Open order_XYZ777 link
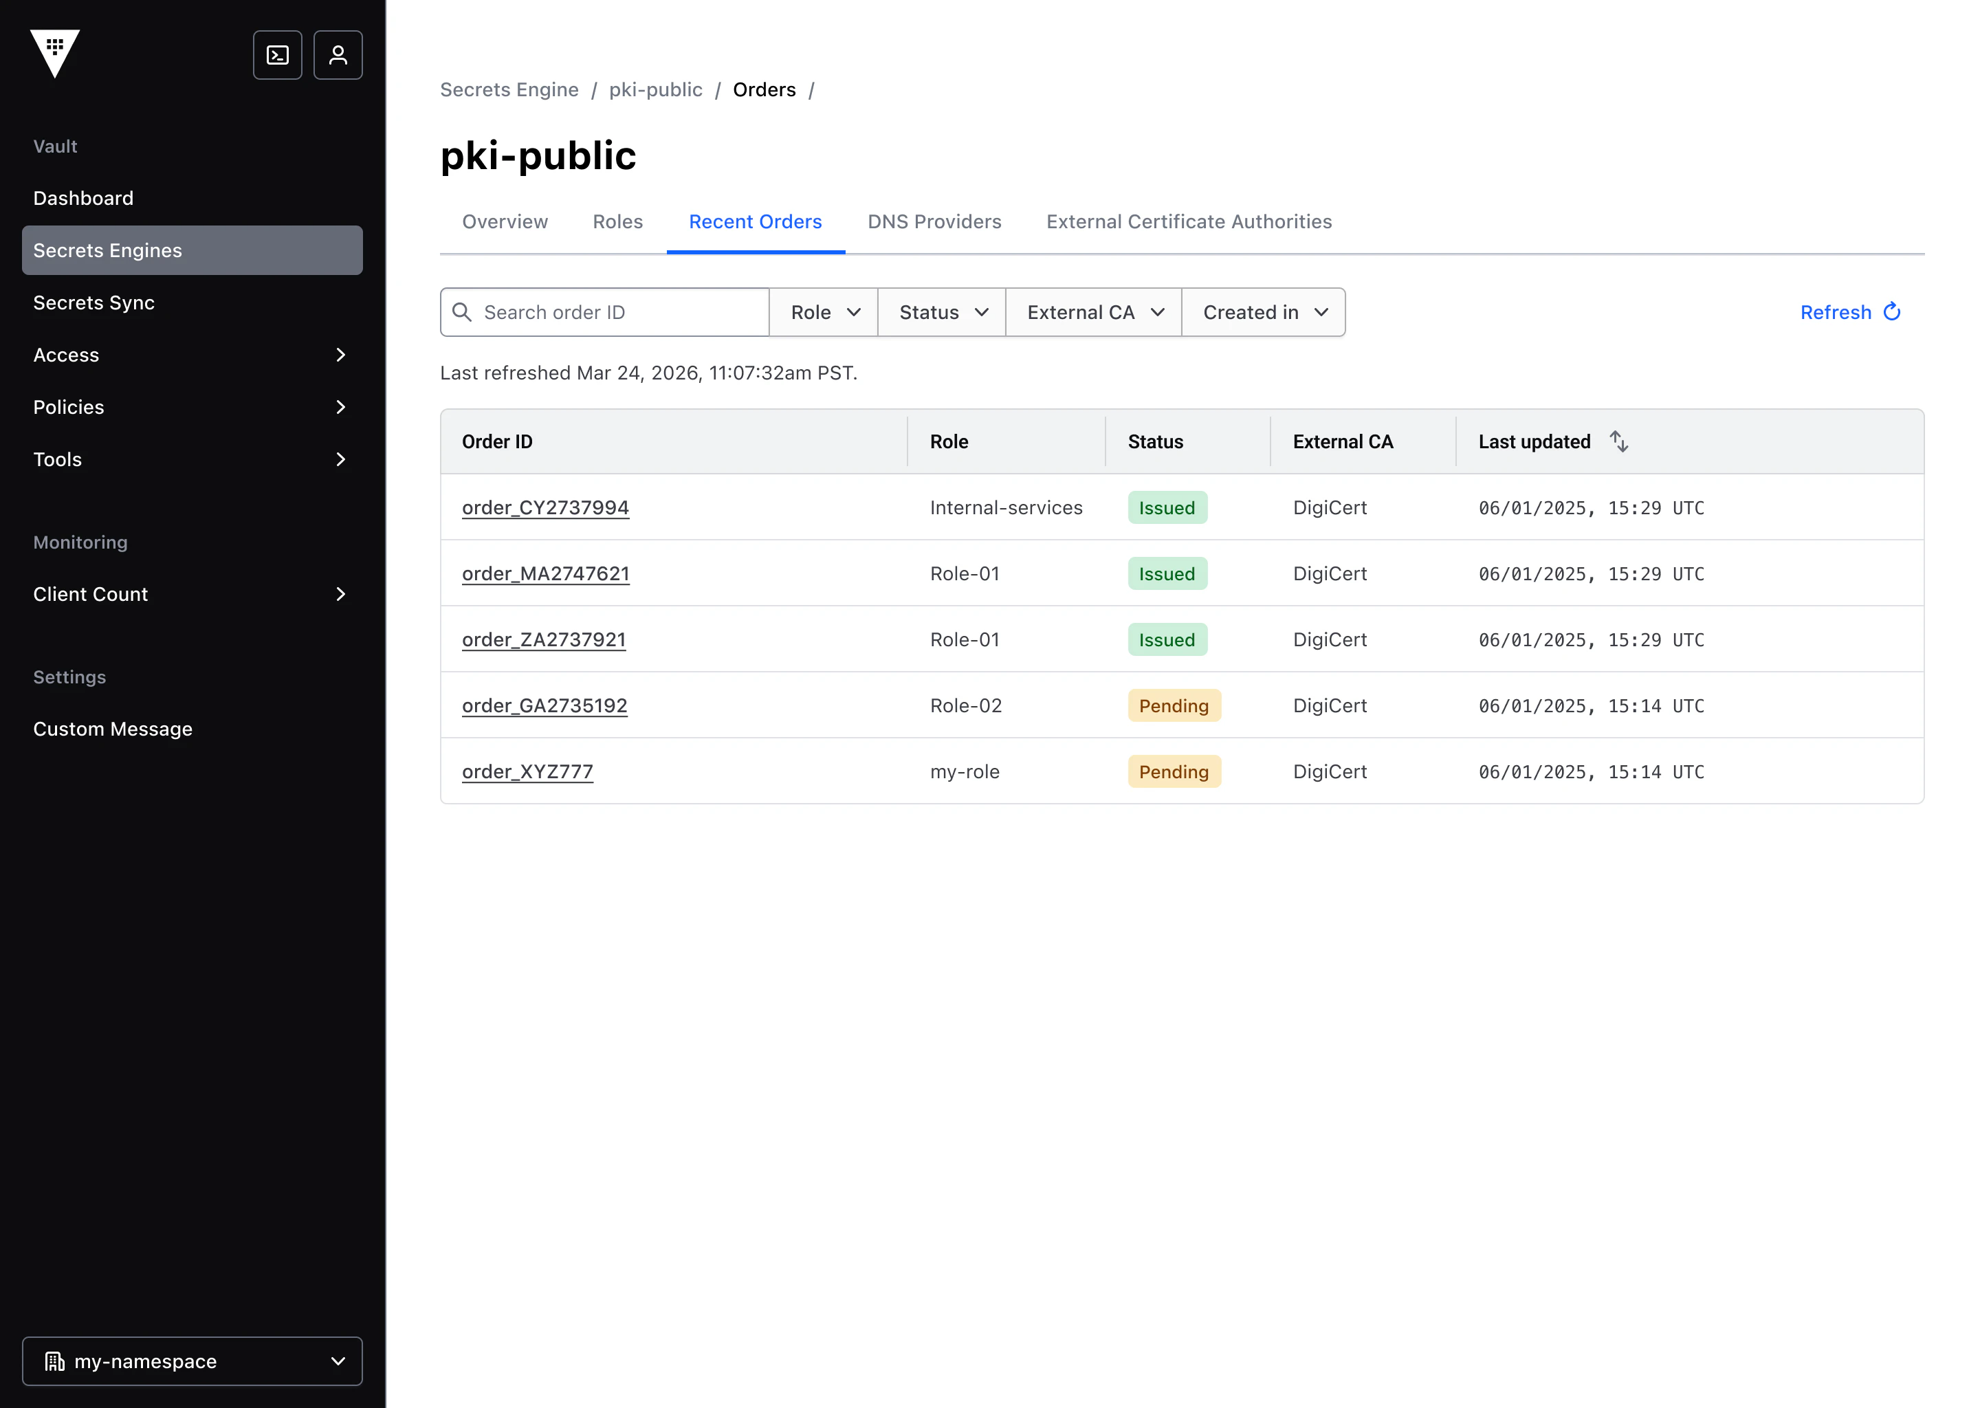Image resolution: width=1980 pixels, height=1408 pixels. (527, 771)
